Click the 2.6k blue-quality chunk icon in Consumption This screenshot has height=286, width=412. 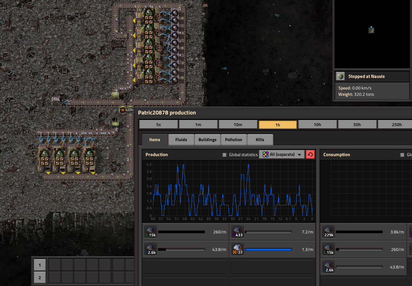[328, 267]
